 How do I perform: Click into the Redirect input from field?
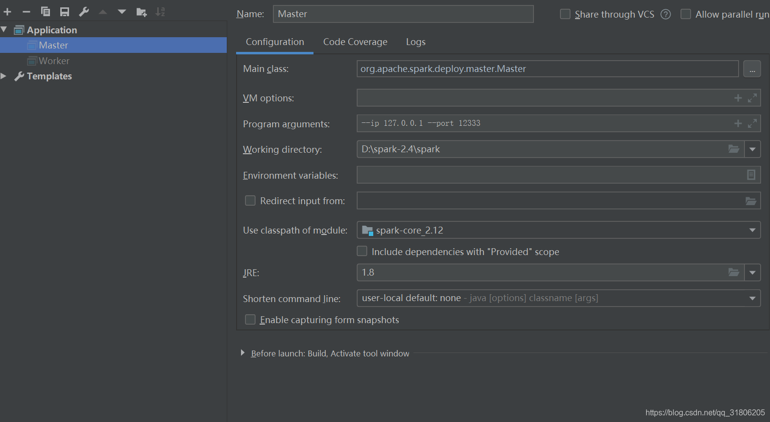(558, 201)
